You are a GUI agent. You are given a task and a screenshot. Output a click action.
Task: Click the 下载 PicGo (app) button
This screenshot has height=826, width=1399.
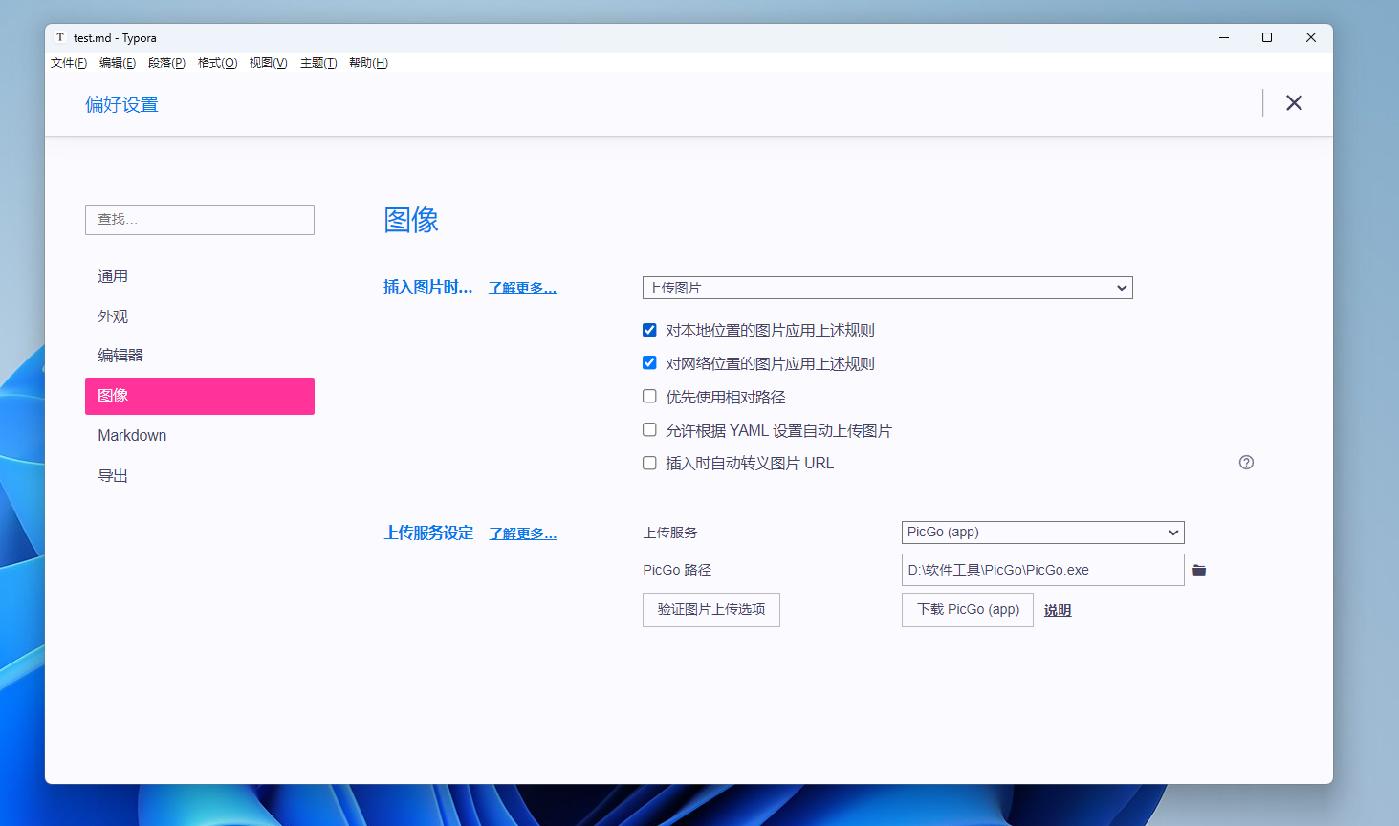point(968,610)
